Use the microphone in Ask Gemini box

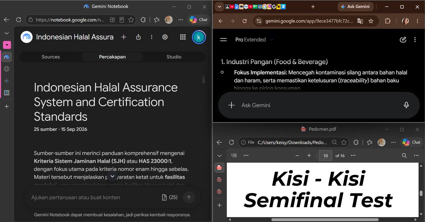[x=406, y=105]
